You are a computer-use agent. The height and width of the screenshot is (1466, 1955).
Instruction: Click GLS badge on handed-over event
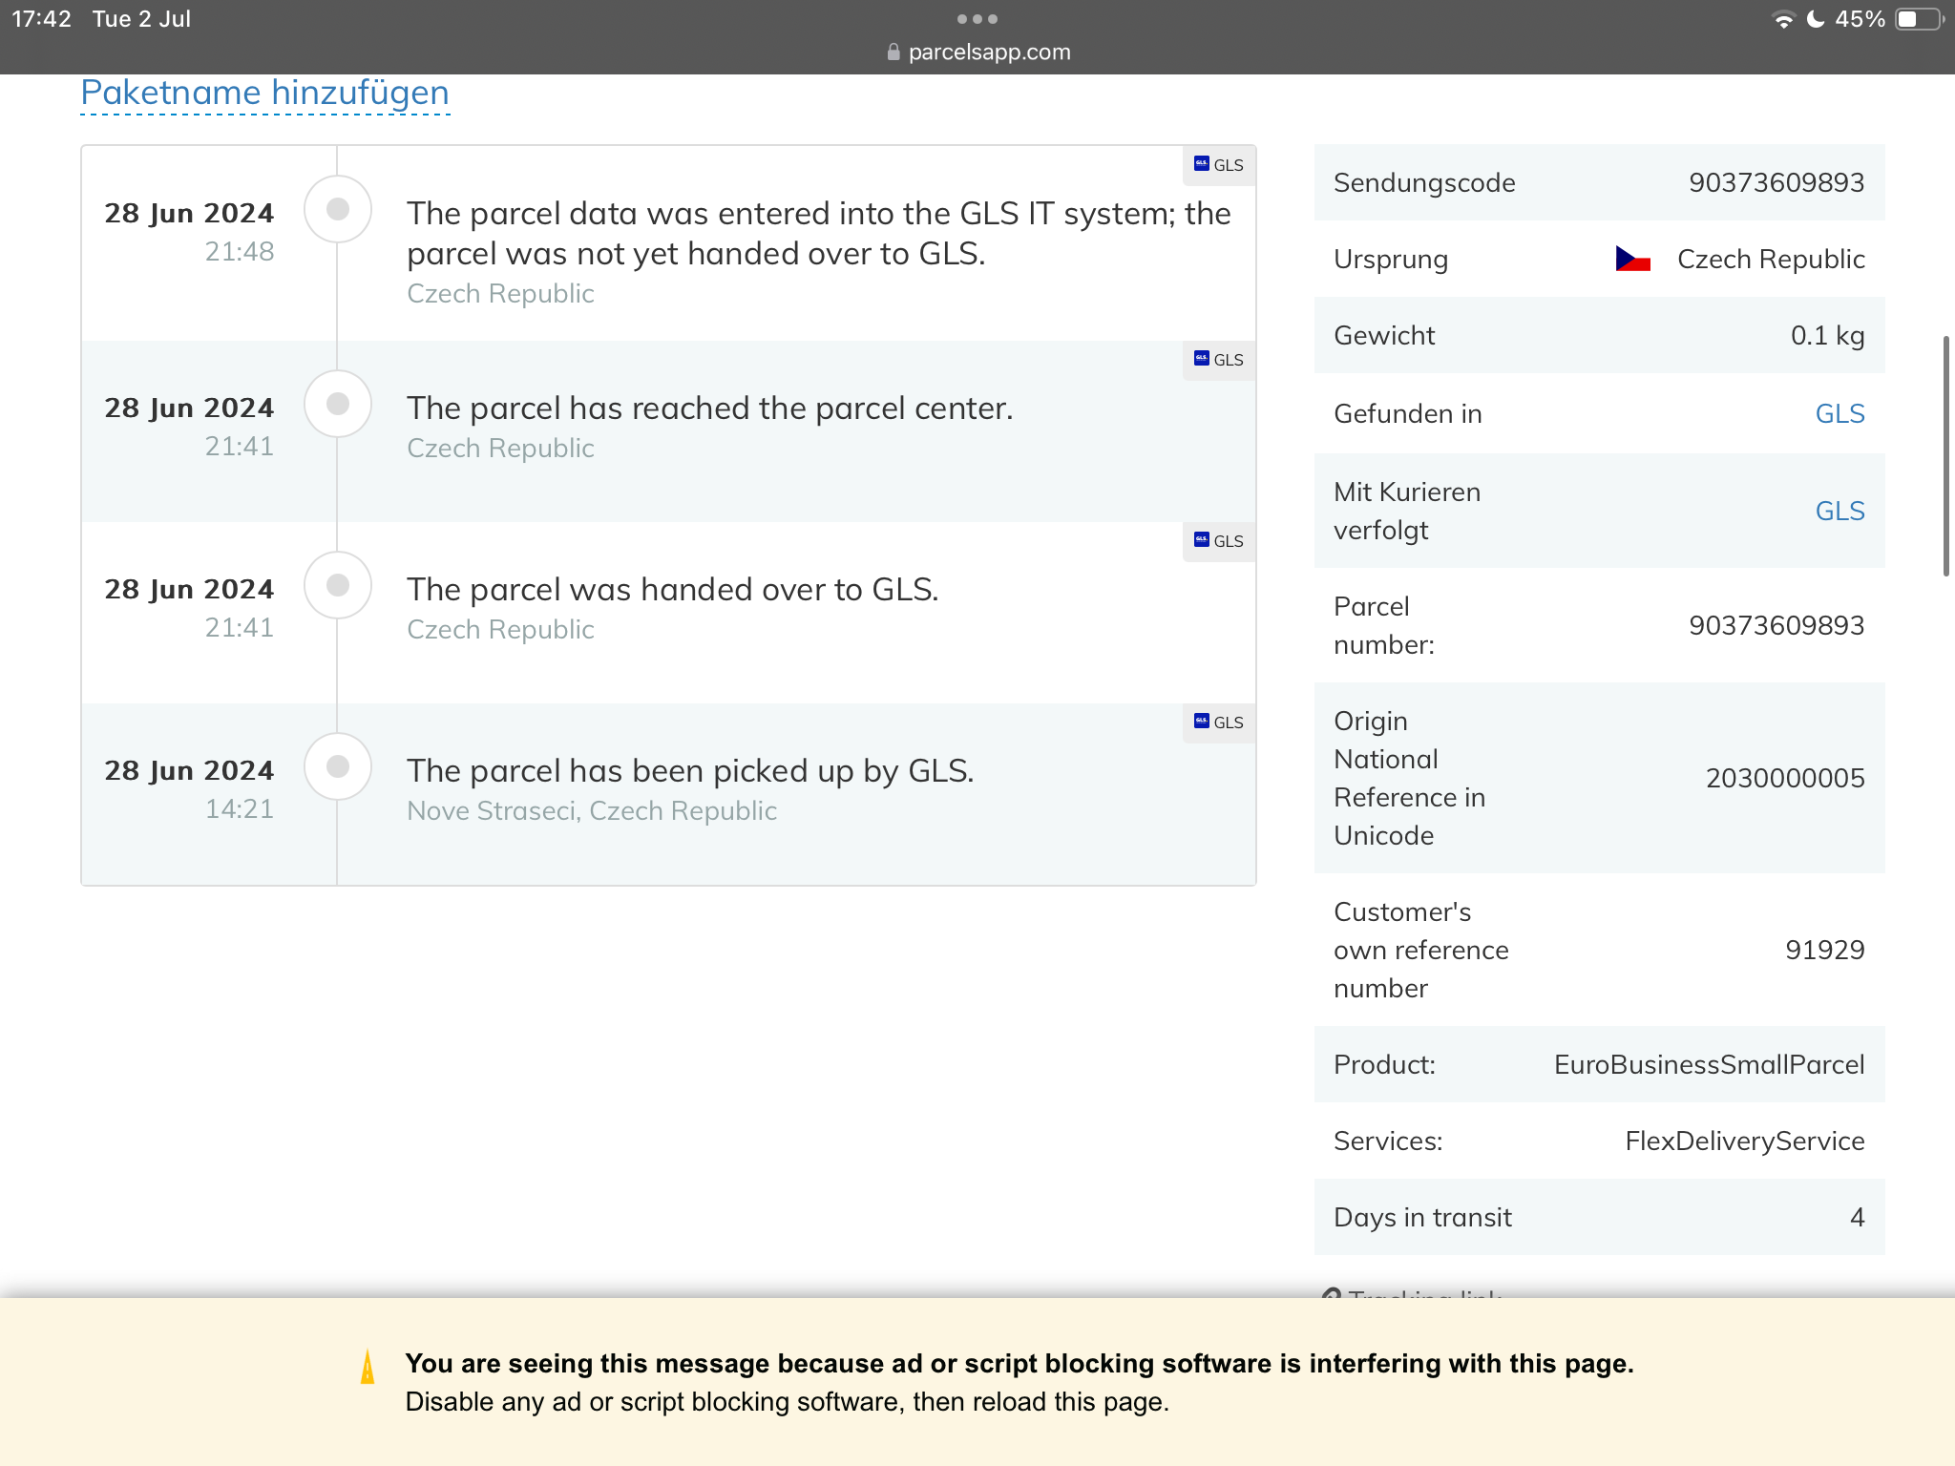click(x=1219, y=541)
